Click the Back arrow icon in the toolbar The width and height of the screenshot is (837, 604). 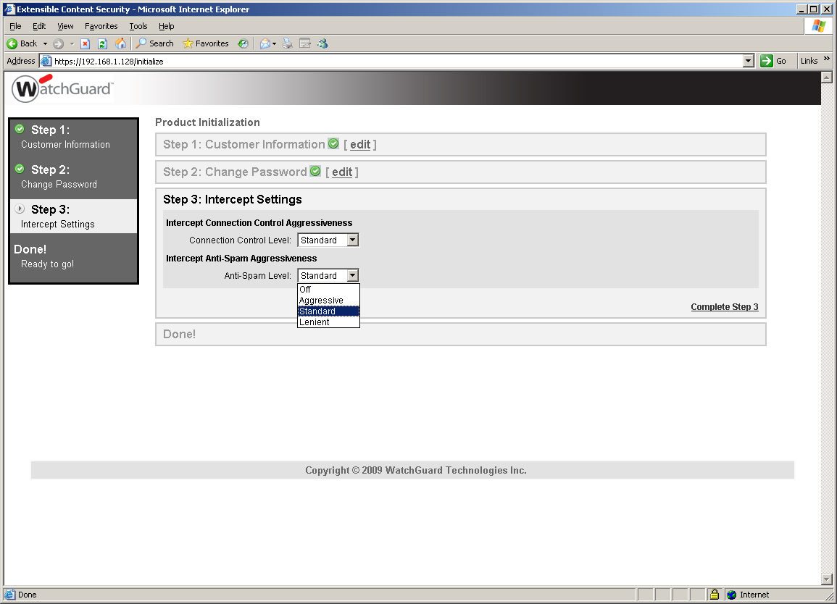pyautogui.click(x=12, y=43)
